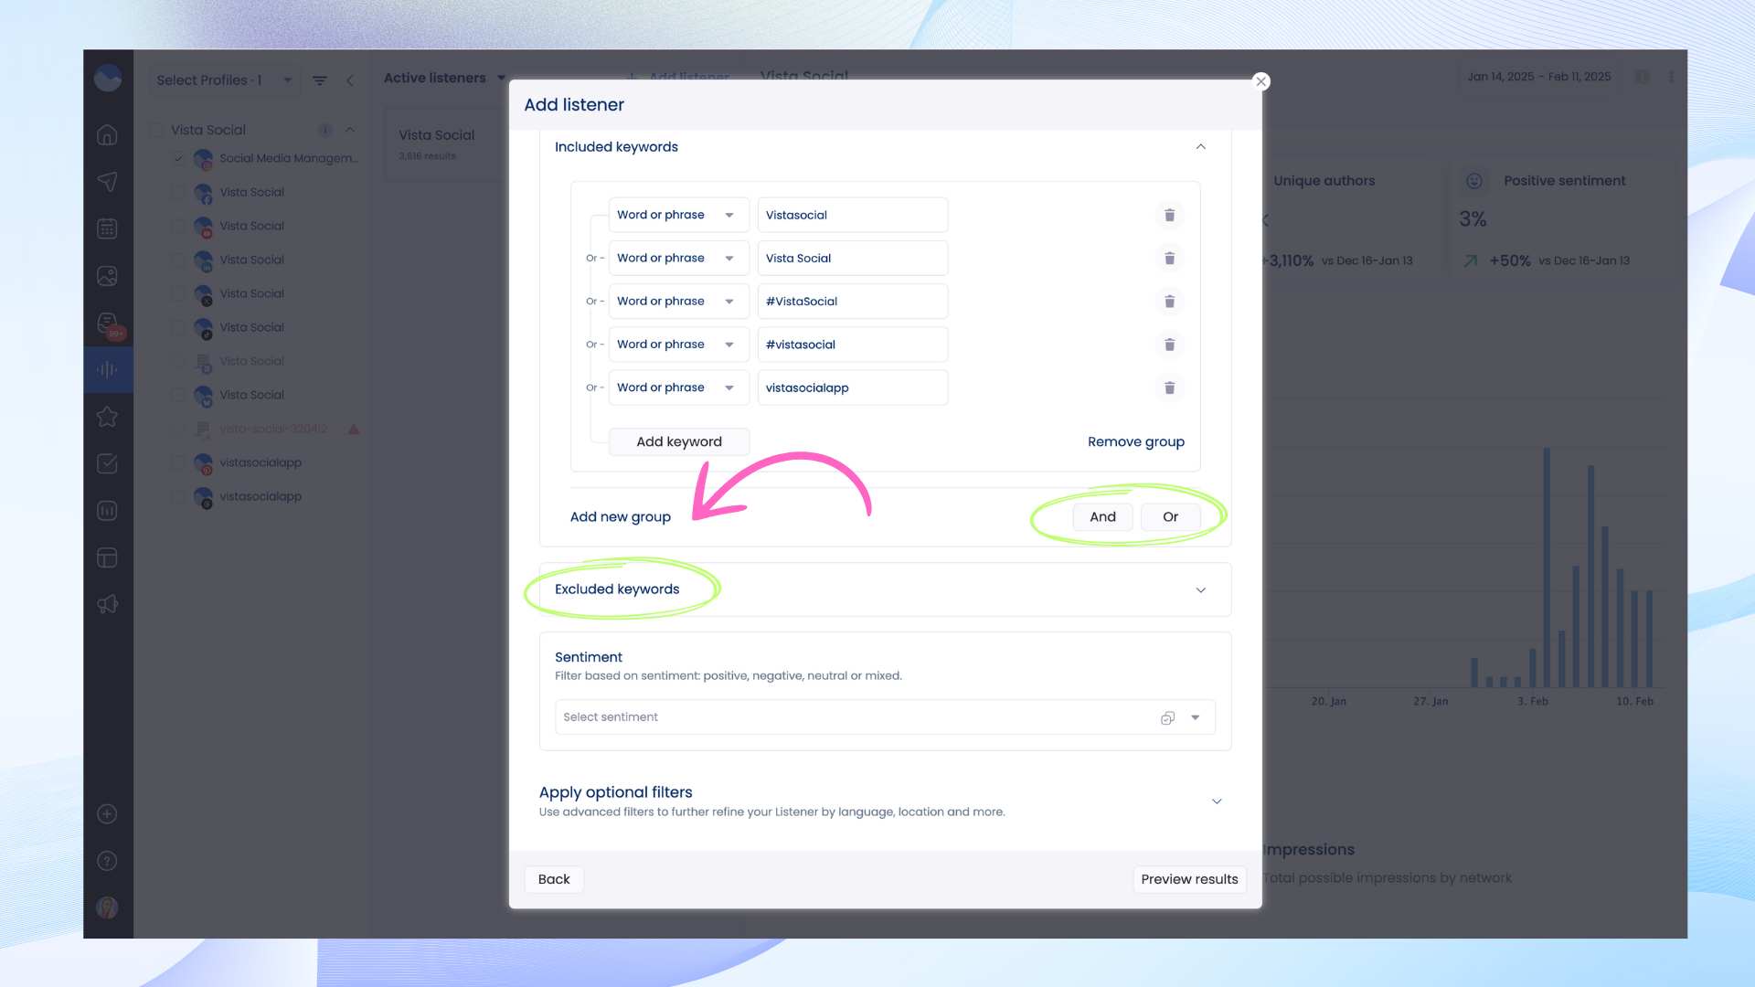Click the help question mark icon
The width and height of the screenshot is (1755, 987).
[107, 861]
